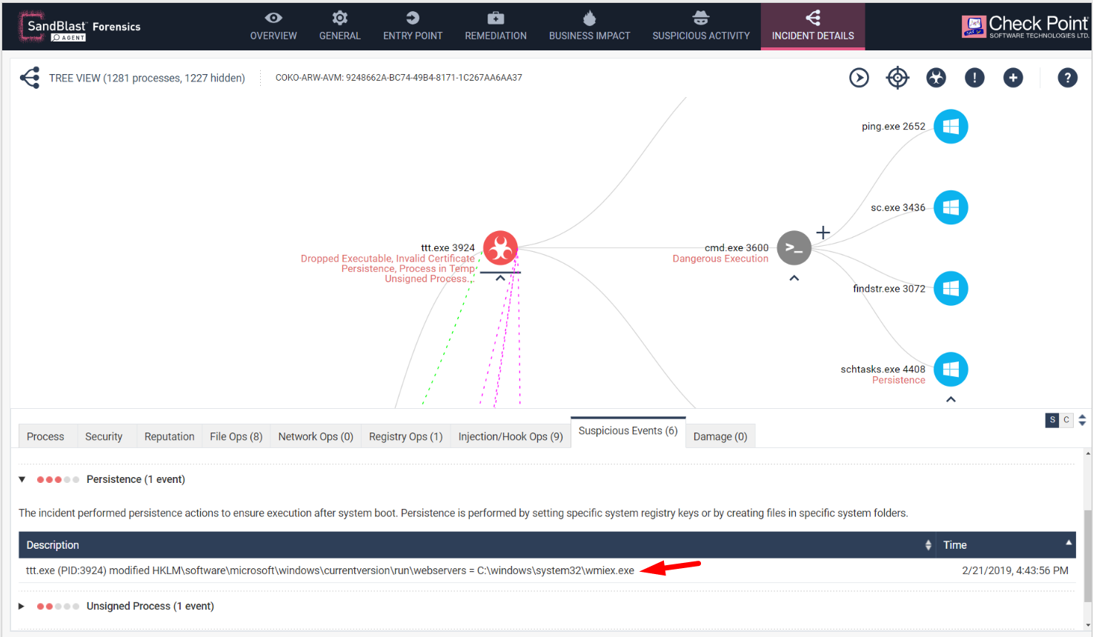Open the Remediation tab
1093x637 pixels.
click(x=496, y=26)
